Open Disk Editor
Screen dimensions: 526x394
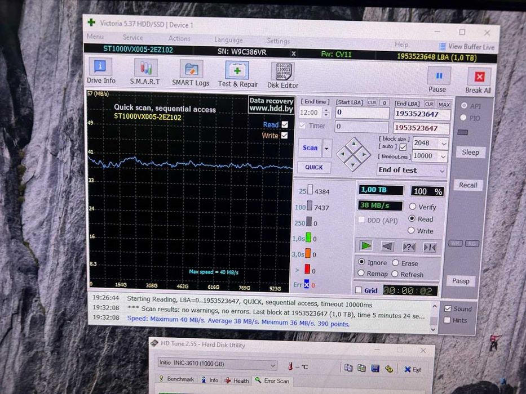click(x=282, y=75)
